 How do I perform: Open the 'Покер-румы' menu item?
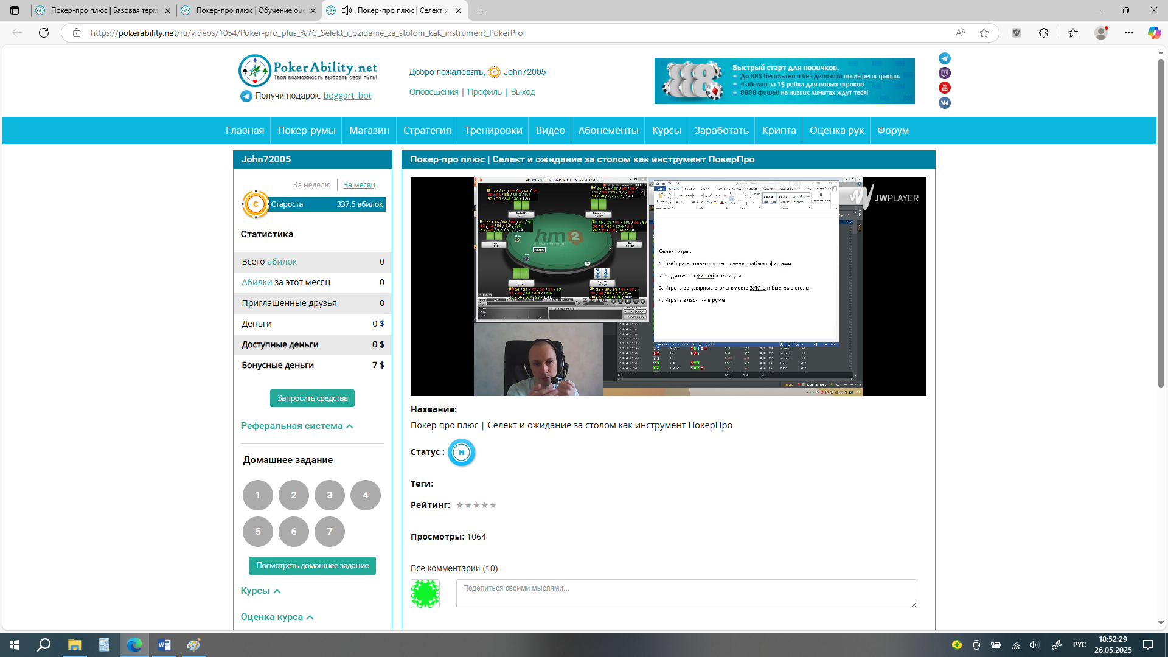pyautogui.click(x=307, y=130)
